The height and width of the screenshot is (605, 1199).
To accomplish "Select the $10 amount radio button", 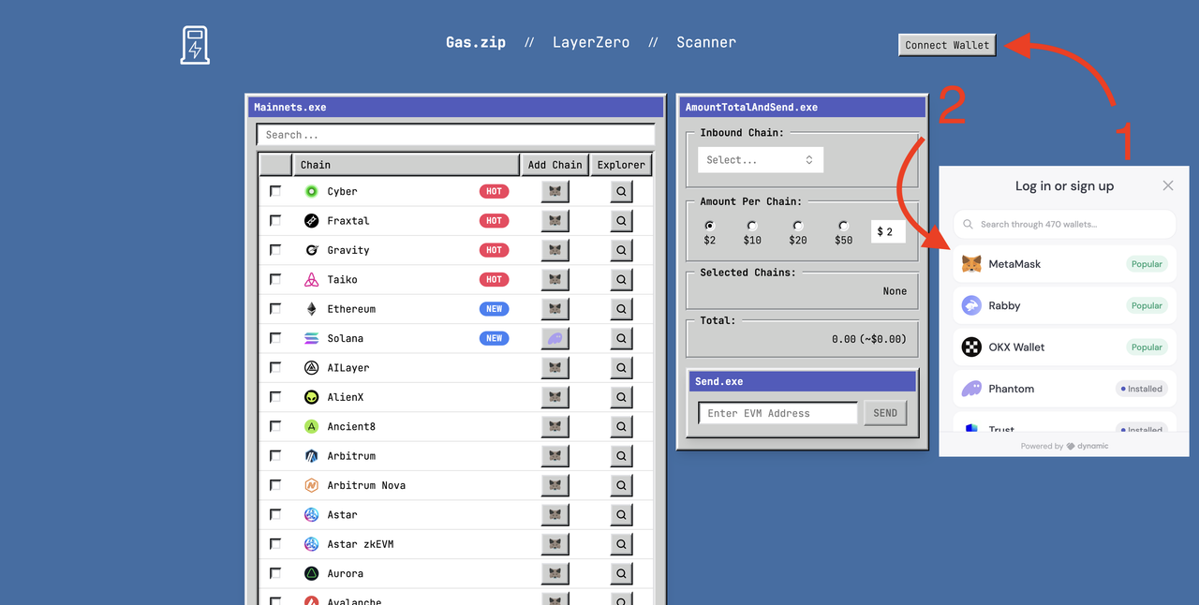I will (752, 226).
